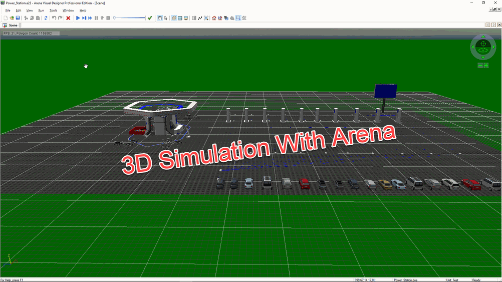Close the Scene document tab panel
The width and height of the screenshot is (502, 282).
[x=499, y=25]
